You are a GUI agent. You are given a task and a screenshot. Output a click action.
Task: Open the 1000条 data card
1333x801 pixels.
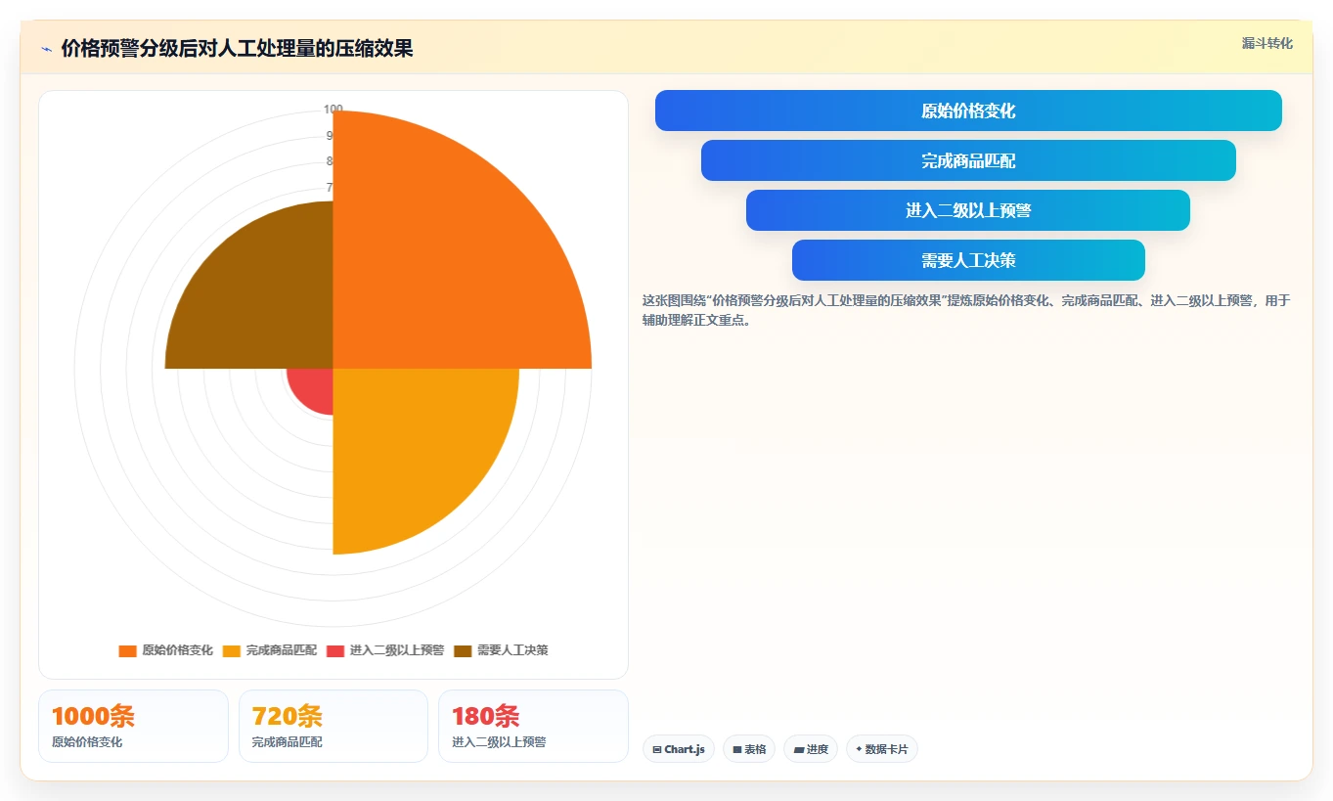pyautogui.click(x=133, y=726)
